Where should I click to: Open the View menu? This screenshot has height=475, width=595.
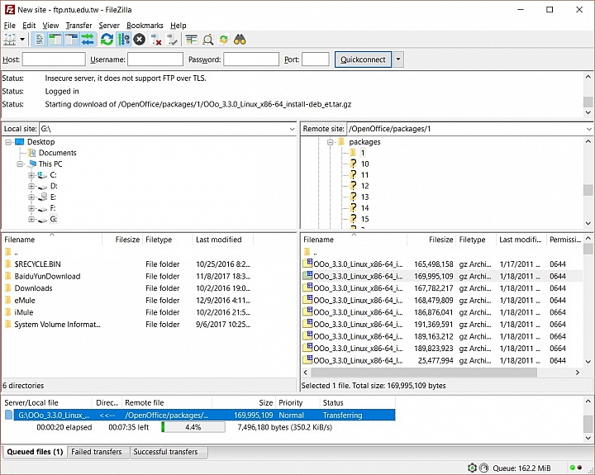50,26
